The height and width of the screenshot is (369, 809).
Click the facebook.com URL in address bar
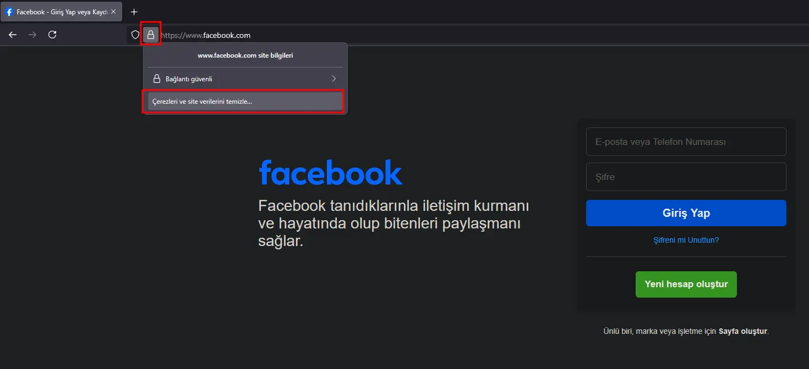205,35
